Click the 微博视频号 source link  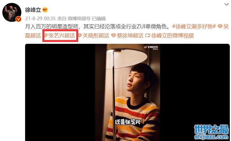pyautogui.click(x=79, y=19)
